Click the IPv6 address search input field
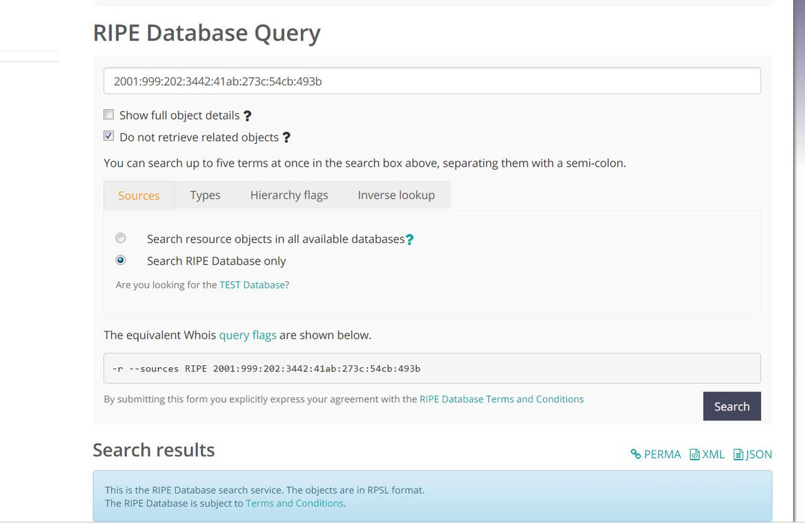Viewport: 805px width, 523px height. pyautogui.click(x=432, y=81)
